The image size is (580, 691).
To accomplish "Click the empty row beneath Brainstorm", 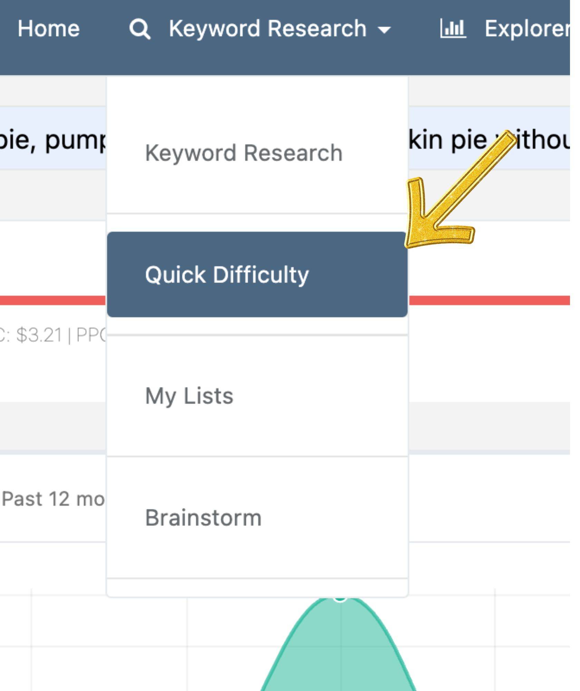I will [x=257, y=587].
